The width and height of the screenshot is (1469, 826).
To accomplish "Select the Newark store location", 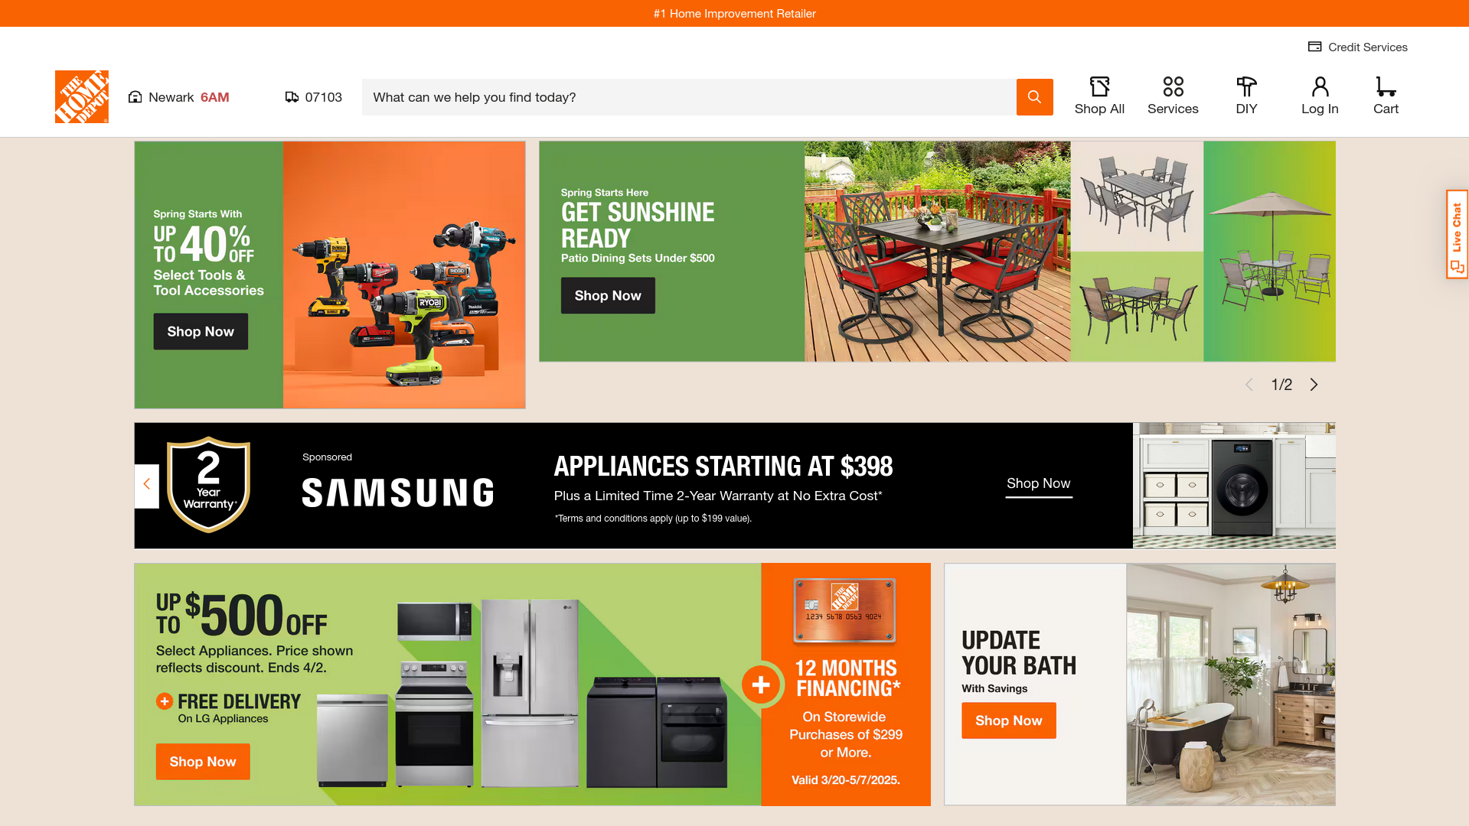I will tap(179, 97).
